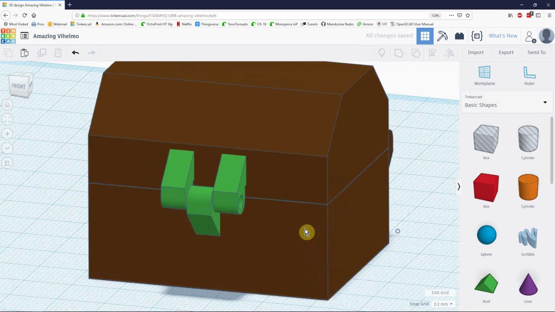
Task: Open the Firefox hamburger menu
Action: [549, 15]
